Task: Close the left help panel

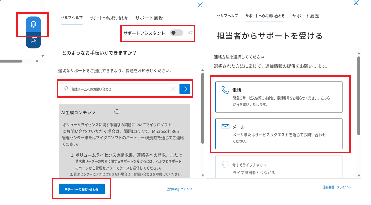Action: [200, 5]
